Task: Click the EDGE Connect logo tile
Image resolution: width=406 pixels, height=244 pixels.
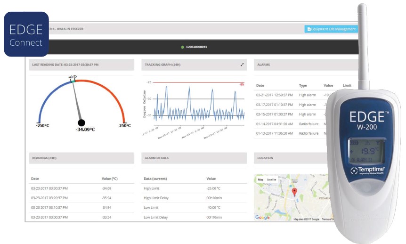Action: click(26, 34)
